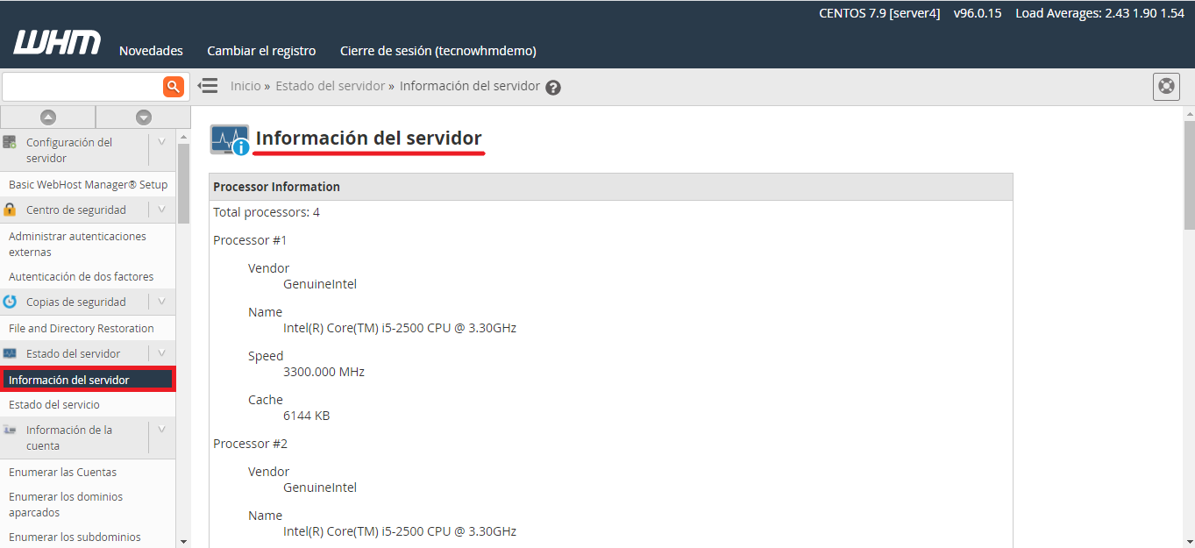Click the WHM logo
The width and height of the screenshot is (1195, 548).
pyautogui.click(x=57, y=43)
